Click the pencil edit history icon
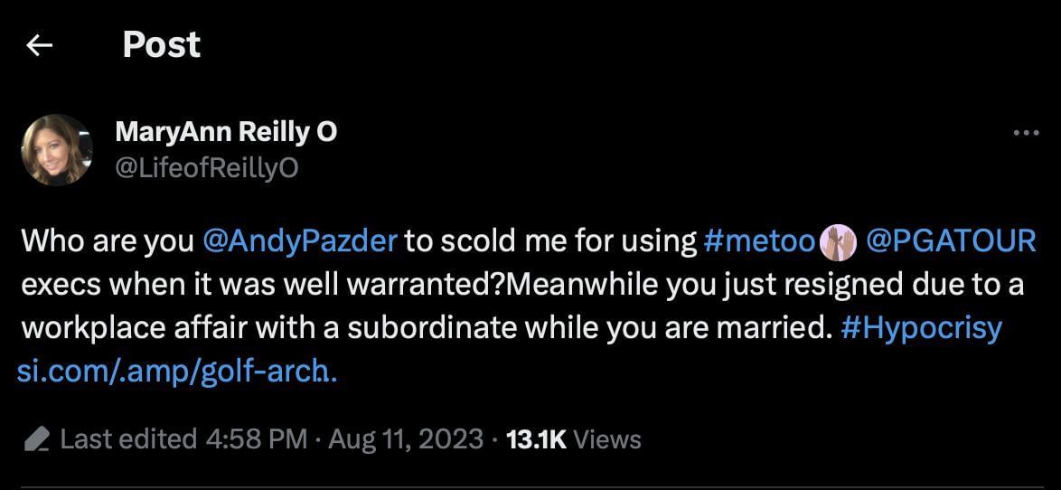Screen dimensions: 1061x490 pyautogui.click(x=37, y=440)
